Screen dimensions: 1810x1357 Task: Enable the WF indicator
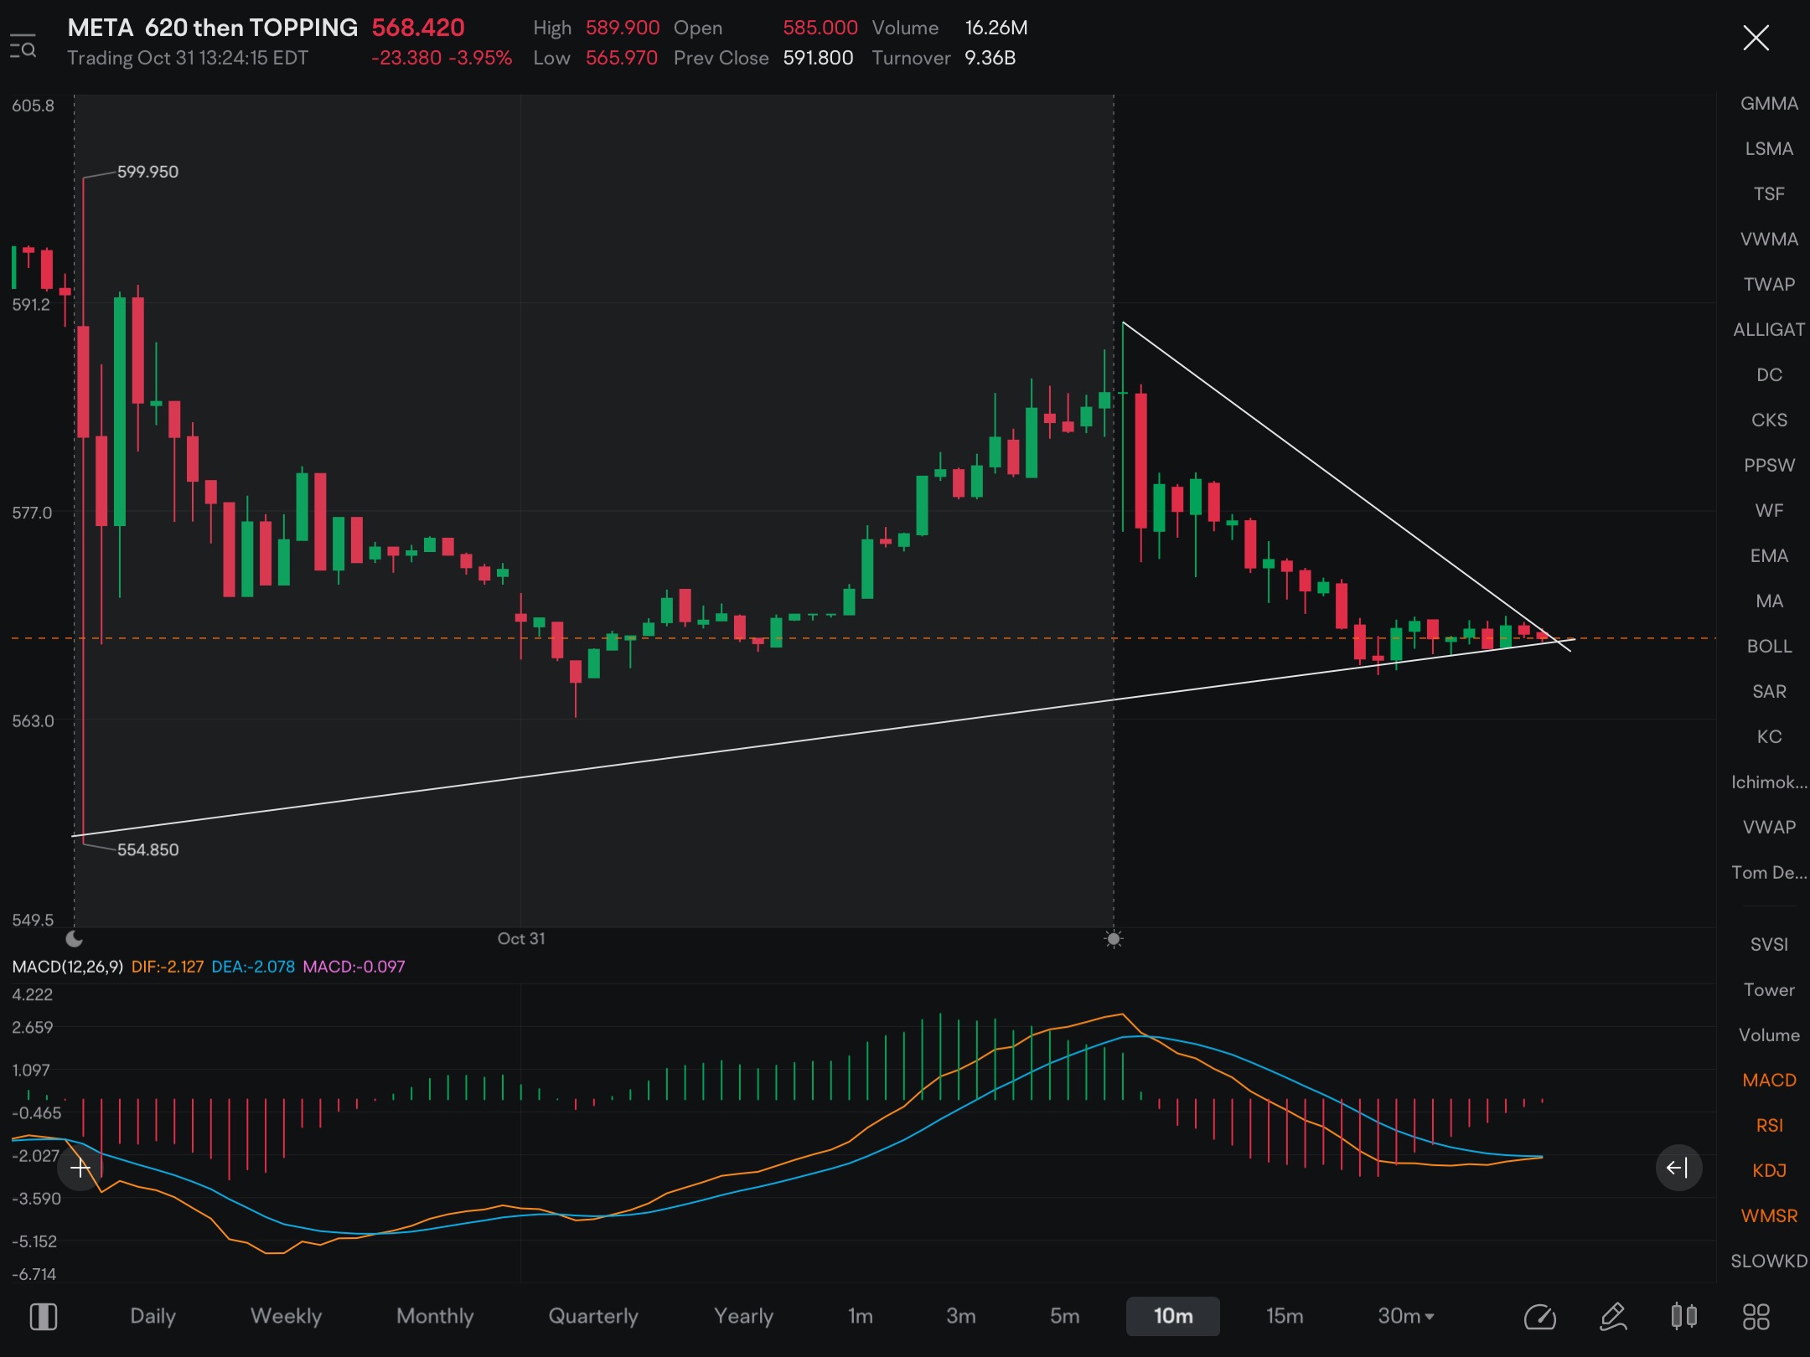click(1769, 511)
